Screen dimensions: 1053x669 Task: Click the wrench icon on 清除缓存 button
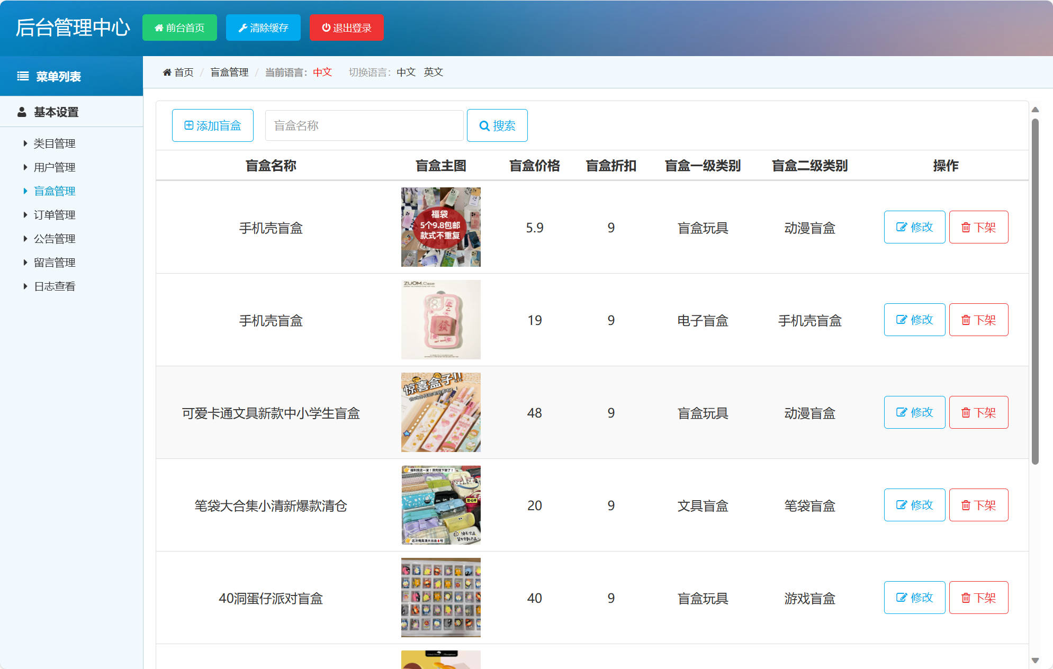(243, 28)
